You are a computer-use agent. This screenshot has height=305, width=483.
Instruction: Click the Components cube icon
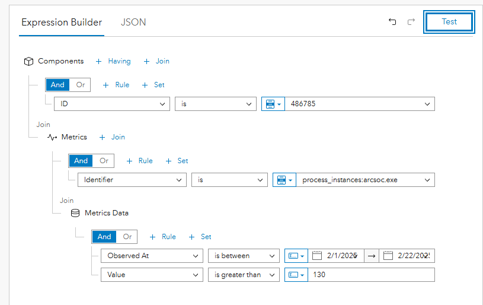point(28,61)
